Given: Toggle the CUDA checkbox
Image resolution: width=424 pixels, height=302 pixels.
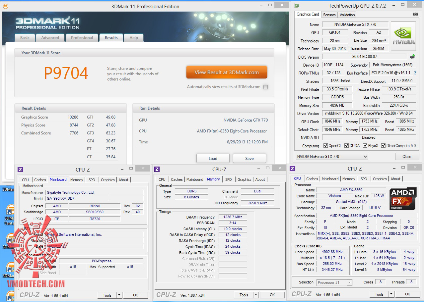Looking at the screenshot, I should tap(346, 146).
